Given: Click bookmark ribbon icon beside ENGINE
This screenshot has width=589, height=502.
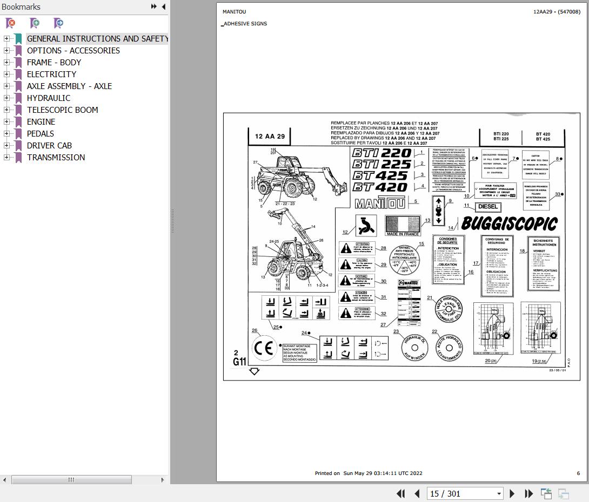Looking at the screenshot, I should 18,122.
